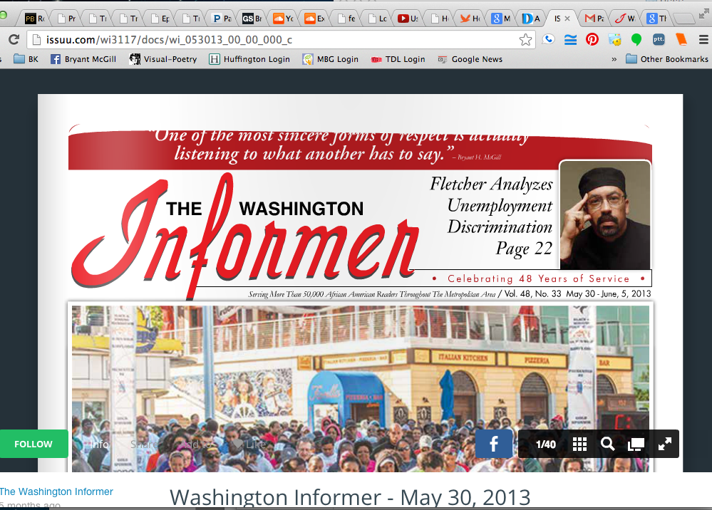Switch to the tab labeled Lc

377,19
